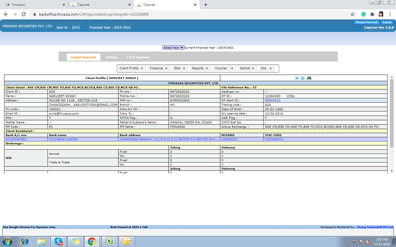
Task: Close the Finvasia browser tab
Action: coord(64,4)
